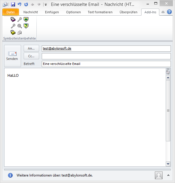Viewport: 175px width, 183px height.
Task: Click the message body scrollbar down arrow
Action: click(x=168, y=164)
